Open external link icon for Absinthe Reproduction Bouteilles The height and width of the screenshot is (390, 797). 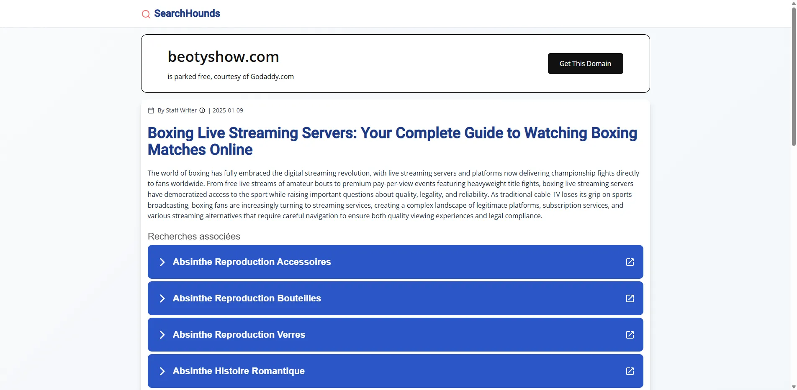pyautogui.click(x=630, y=298)
